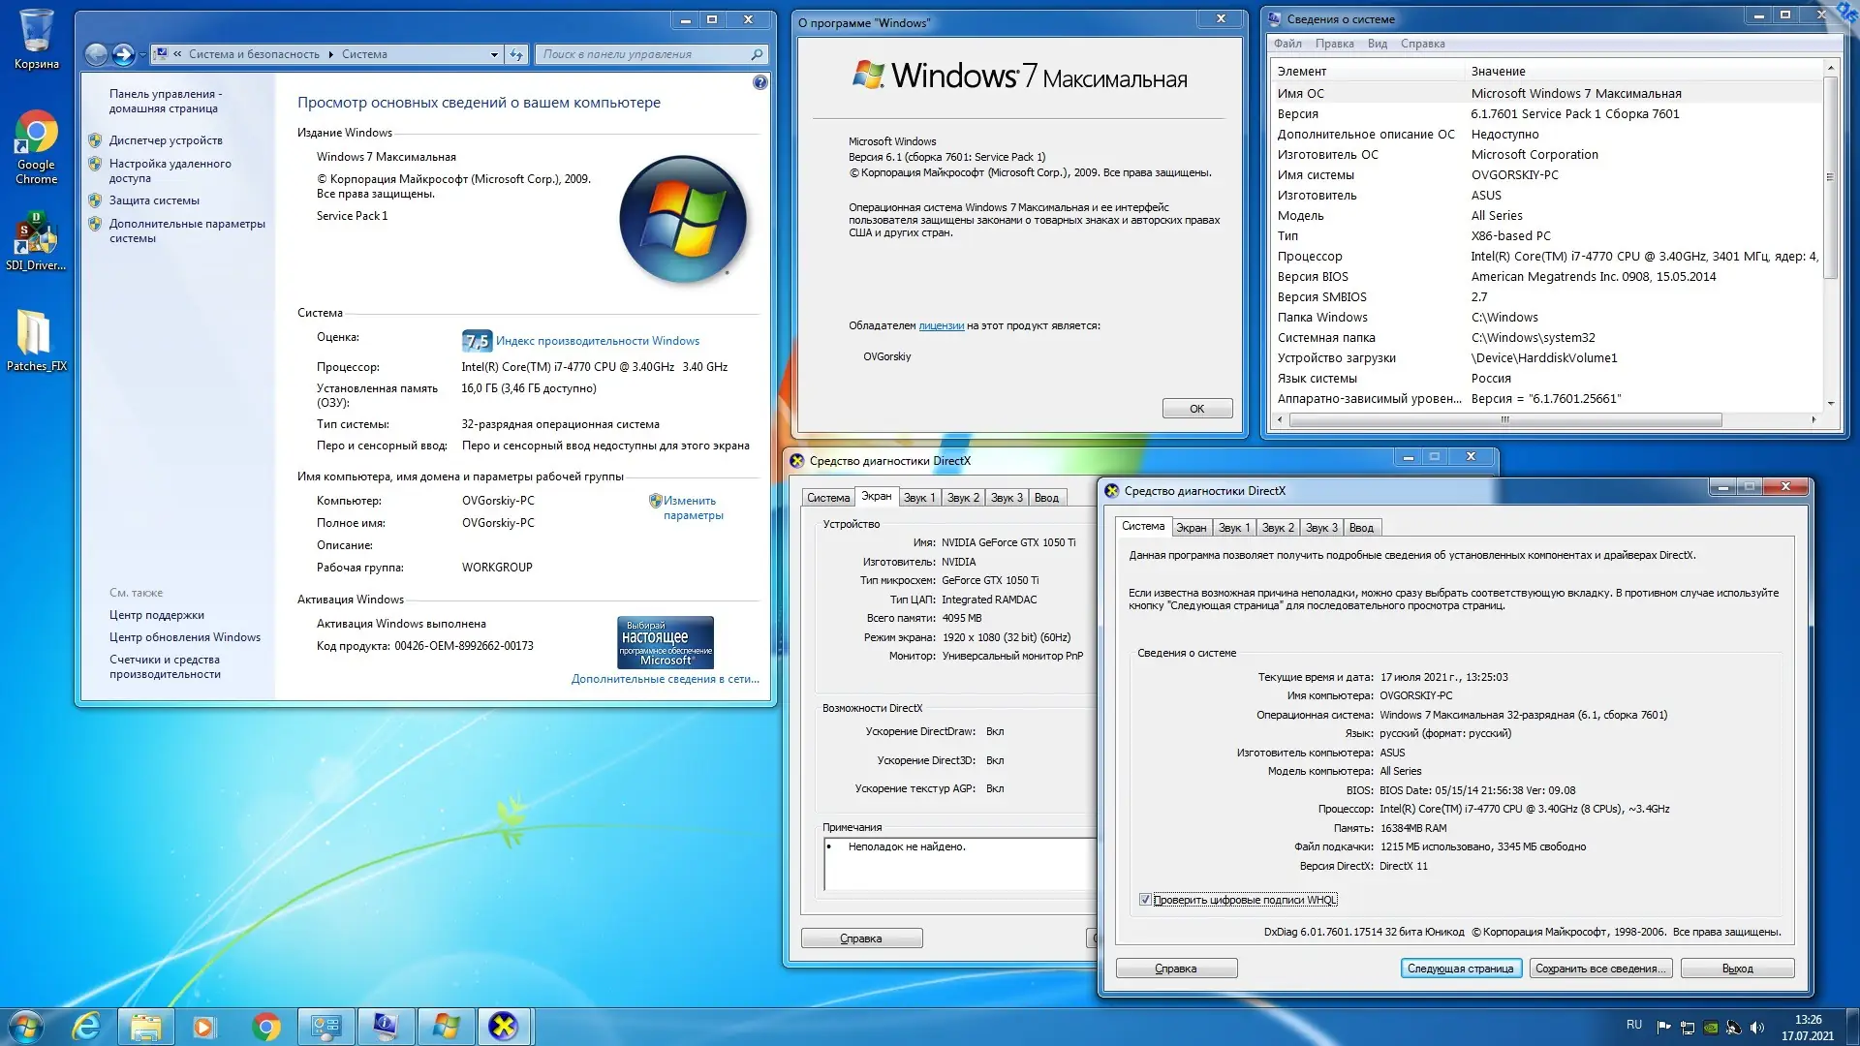Click the Start orb button
The image size is (1860, 1046).
(27, 1027)
